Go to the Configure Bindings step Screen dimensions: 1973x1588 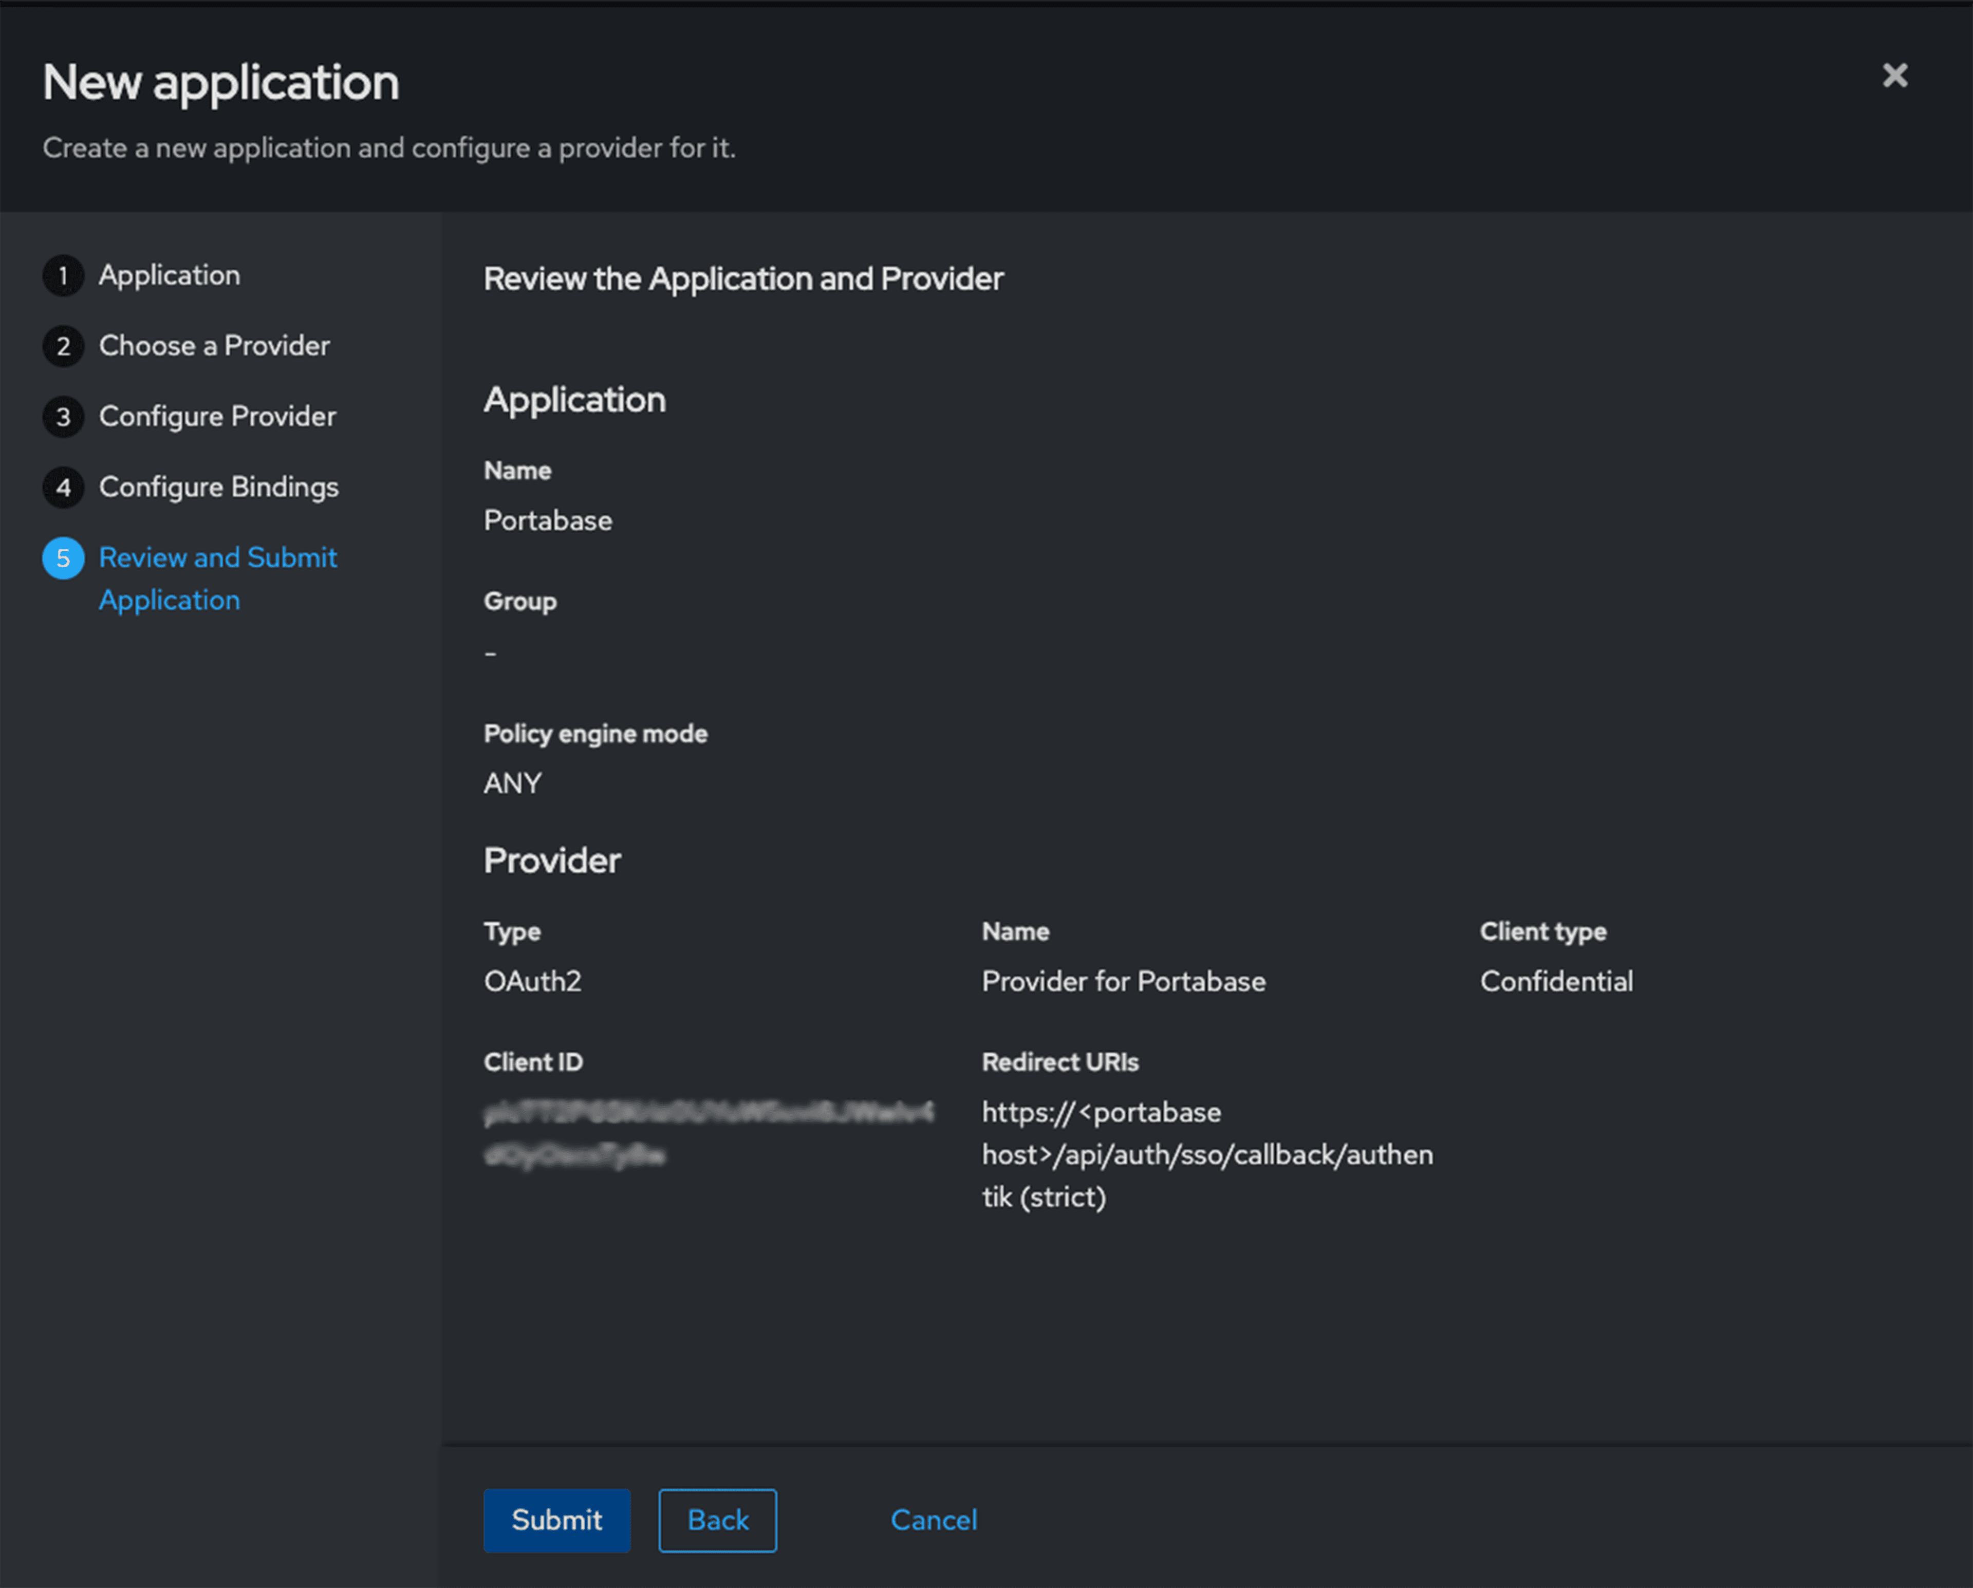219,487
